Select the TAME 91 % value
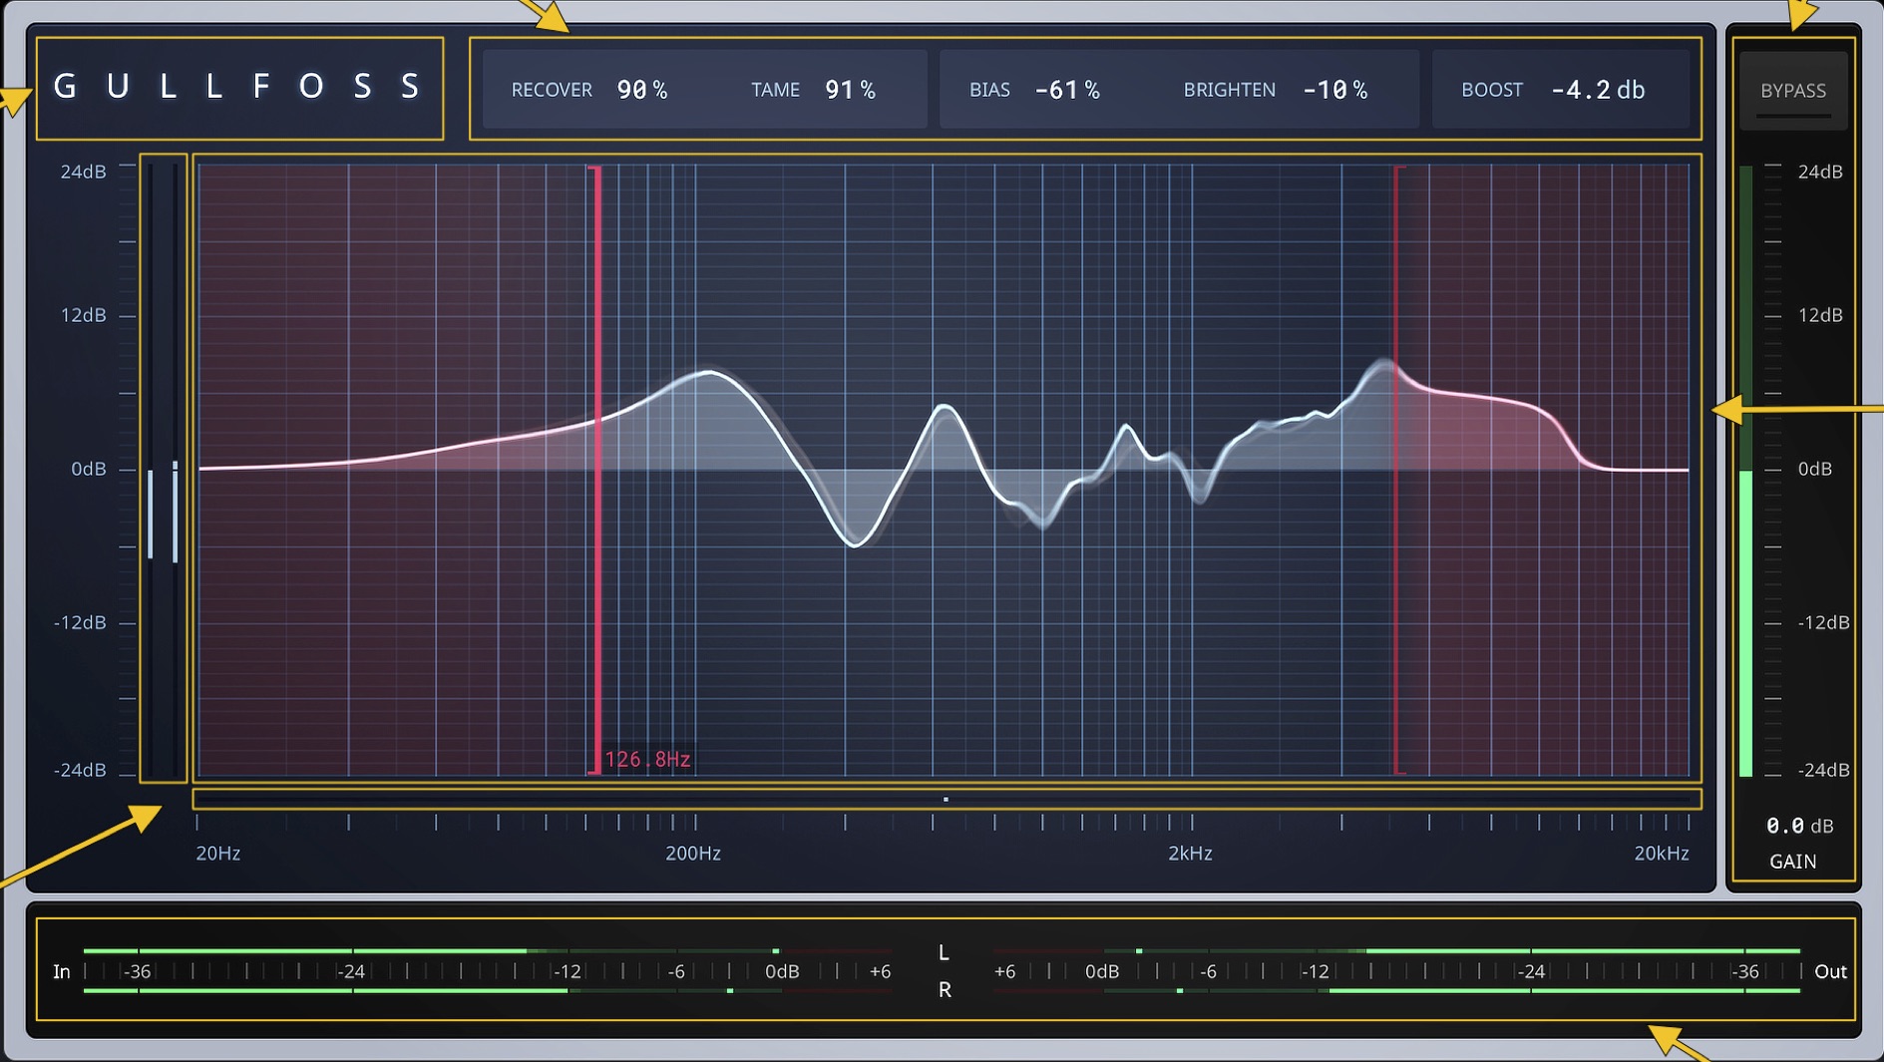The height and width of the screenshot is (1062, 1884). coord(849,90)
